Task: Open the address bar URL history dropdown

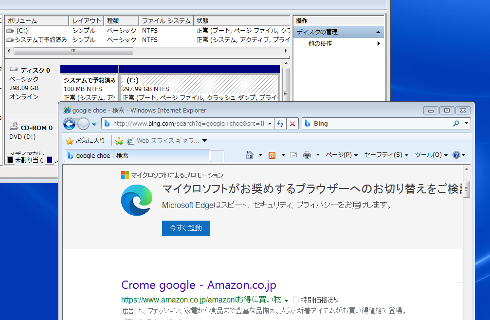Action: [x=270, y=124]
